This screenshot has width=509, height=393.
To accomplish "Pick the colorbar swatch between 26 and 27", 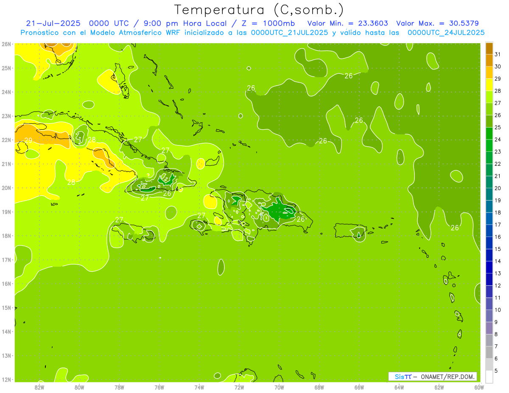I will pyautogui.click(x=489, y=109).
